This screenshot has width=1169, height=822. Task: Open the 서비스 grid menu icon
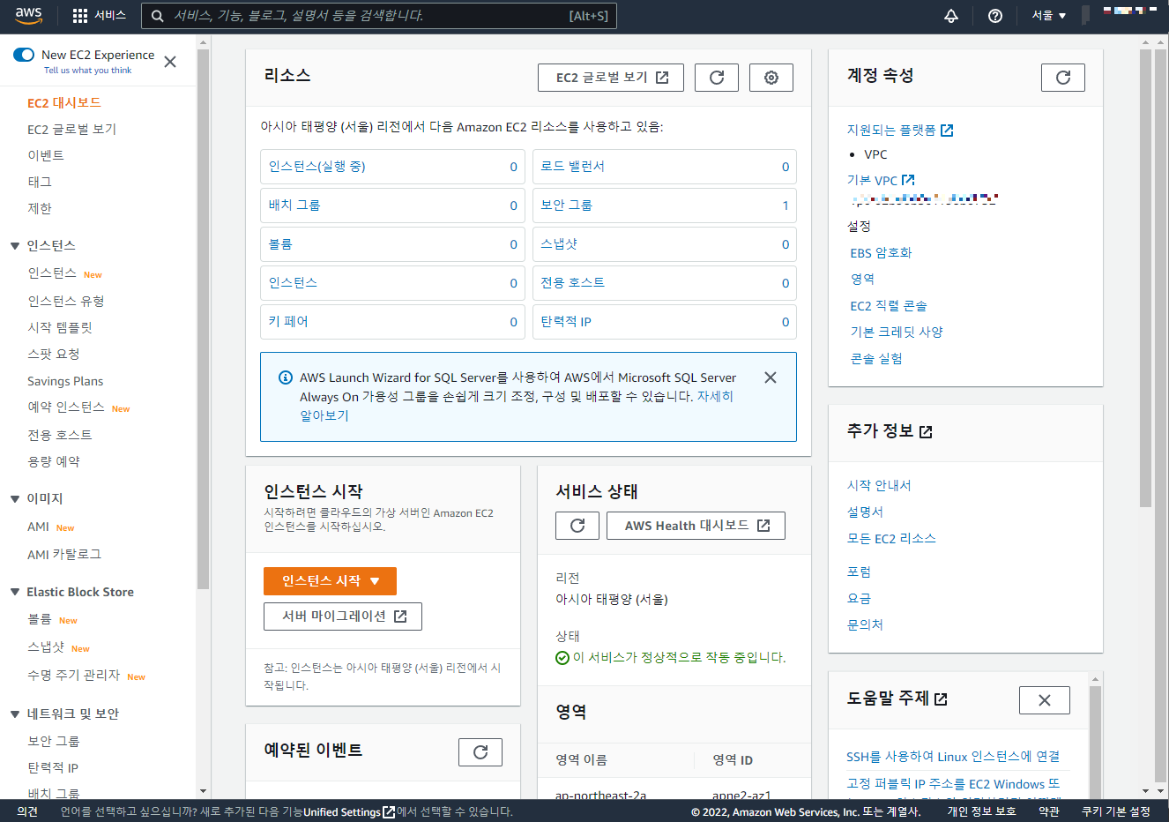[80, 16]
